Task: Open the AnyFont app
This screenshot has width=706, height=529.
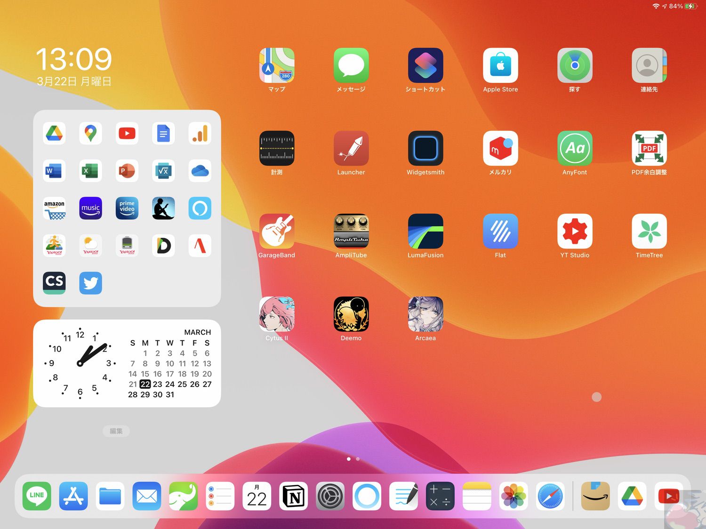Action: click(575, 148)
